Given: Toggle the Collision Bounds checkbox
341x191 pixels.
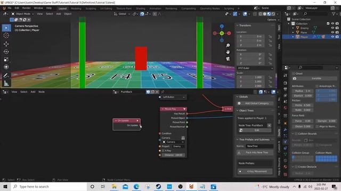Looking at the screenshot, I should click(x=296, y=134).
